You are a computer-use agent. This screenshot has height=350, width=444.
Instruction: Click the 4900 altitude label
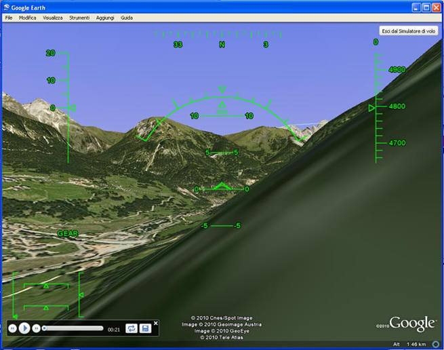[x=397, y=70]
